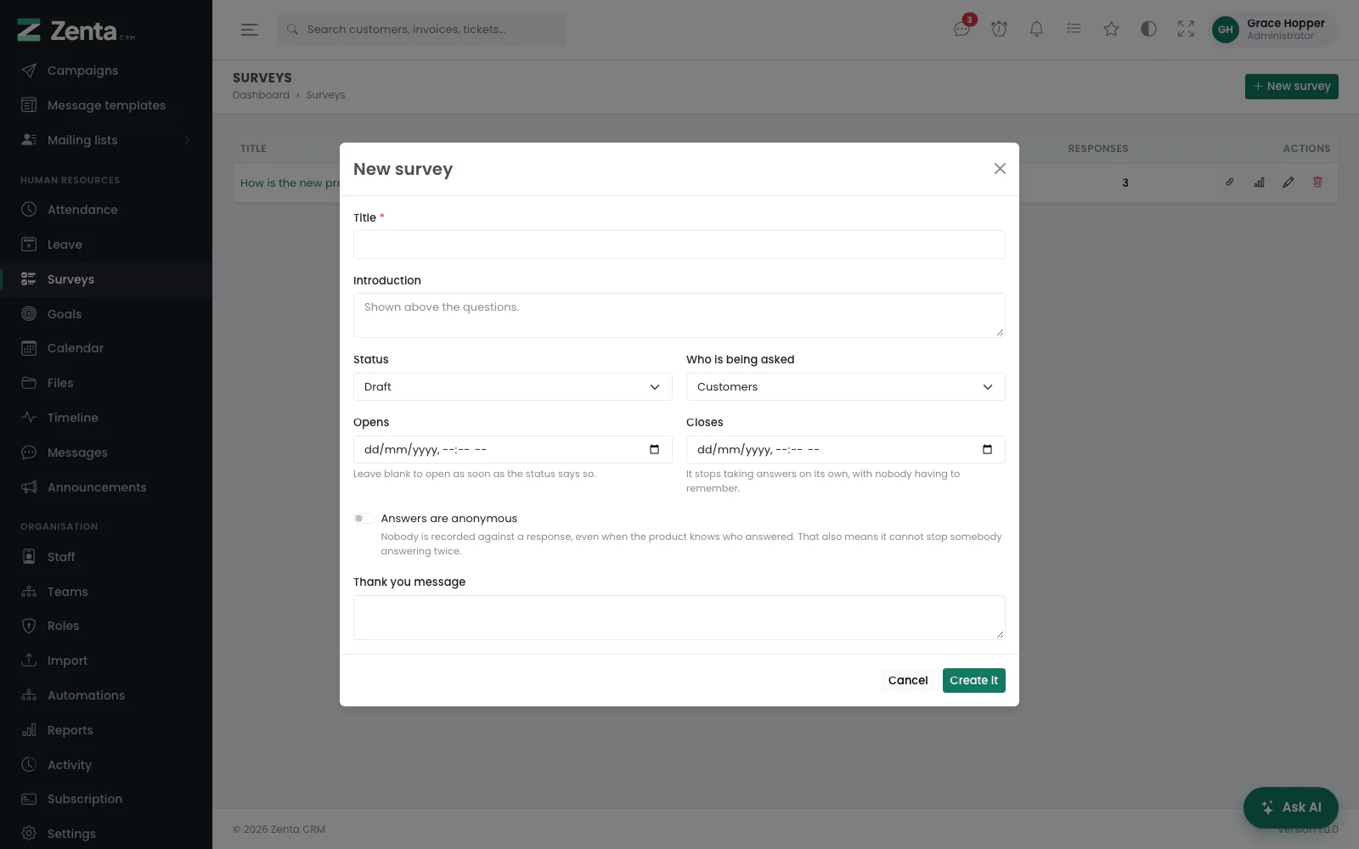Open Grace Hopper user profile menu
This screenshot has width=1359, height=849.
(1272, 29)
